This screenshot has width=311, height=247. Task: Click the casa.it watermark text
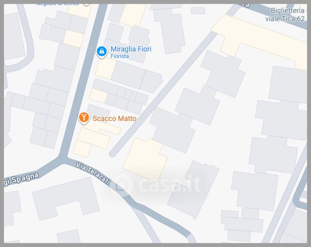coord(170,185)
